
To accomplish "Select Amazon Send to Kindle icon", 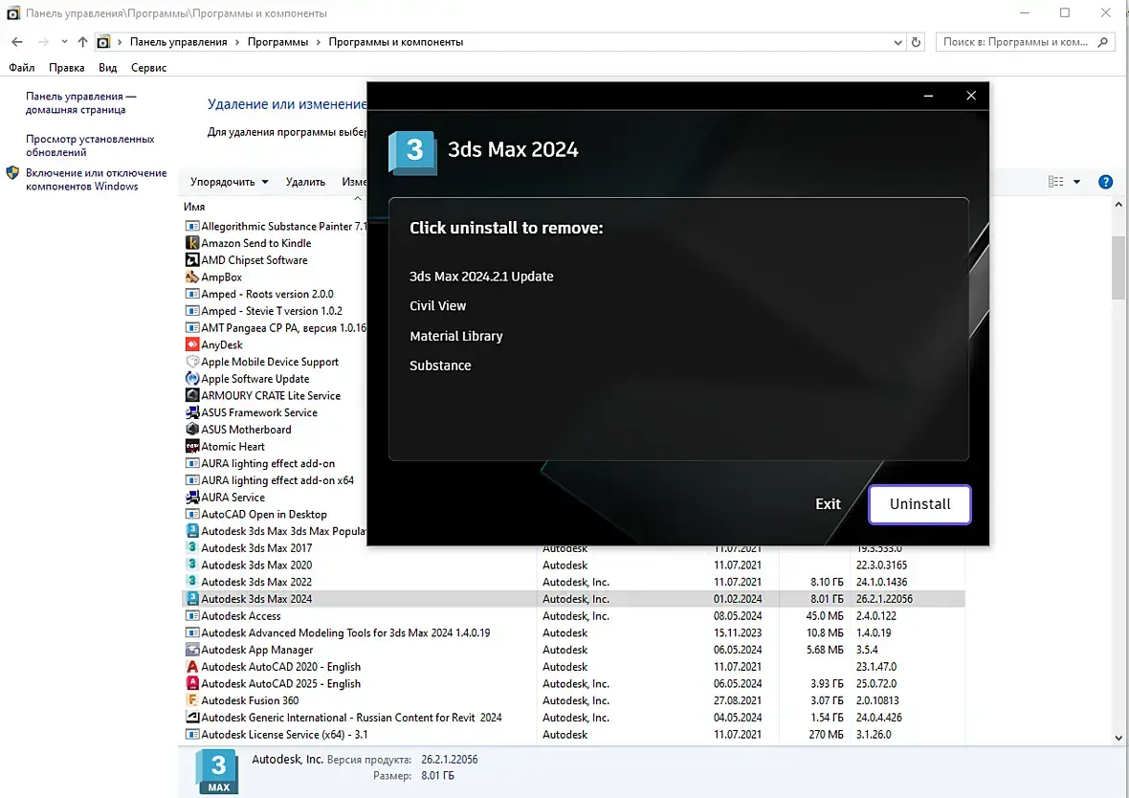I will [192, 243].
